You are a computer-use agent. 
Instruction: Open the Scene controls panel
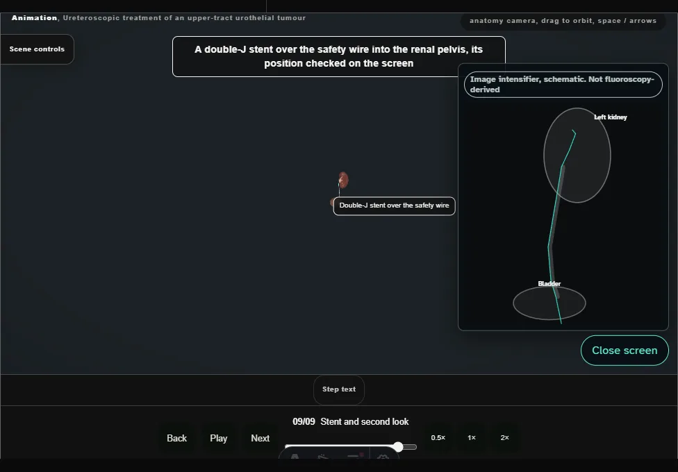pos(37,49)
